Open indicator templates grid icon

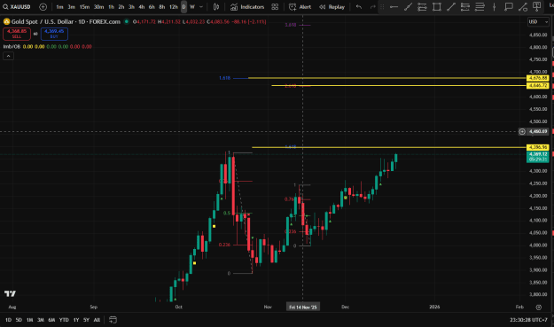(x=275, y=7)
